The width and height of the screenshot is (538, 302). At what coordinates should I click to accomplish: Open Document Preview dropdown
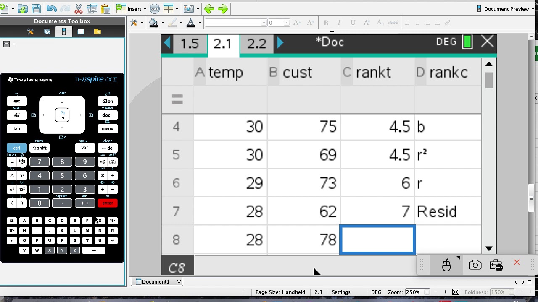tap(506, 9)
